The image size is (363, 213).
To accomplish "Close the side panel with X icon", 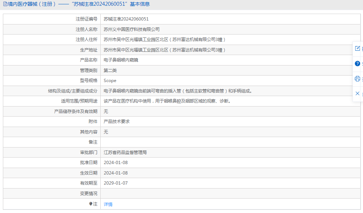I will pyautogui.click(x=358, y=94).
